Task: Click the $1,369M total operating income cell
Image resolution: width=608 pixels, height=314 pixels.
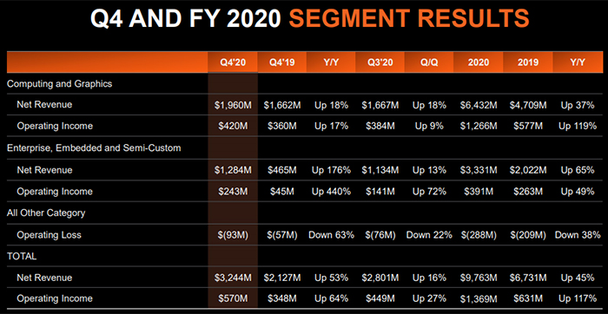Action: click(478, 298)
